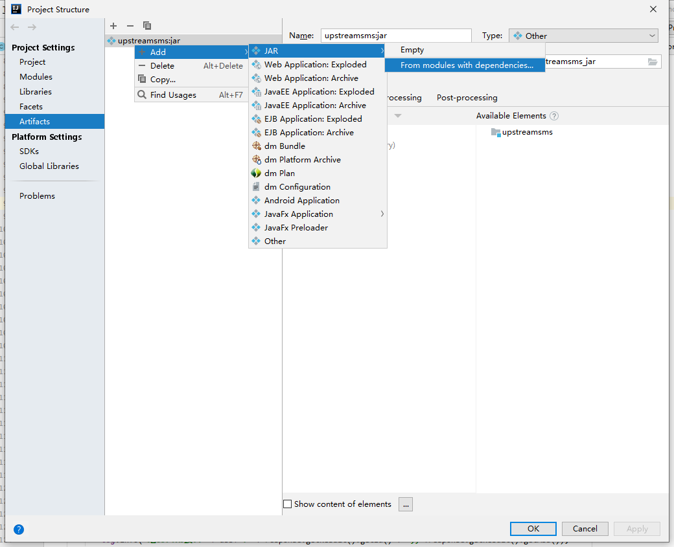This screenshot has height=547, width=674.
Task: Open the dropdown arrow in the output layout toolbar
Action: 398,116
